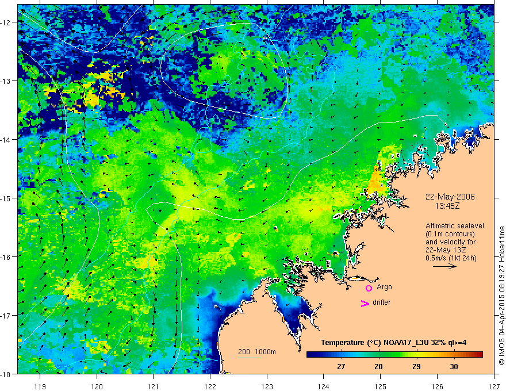This screenshot has width=506, height=391.
Task: Select the '22-May-2006' date text
Action: pos(450,197)
